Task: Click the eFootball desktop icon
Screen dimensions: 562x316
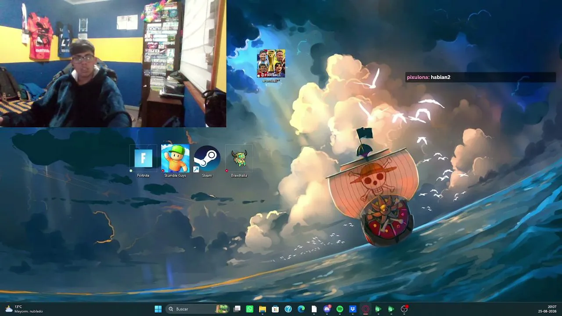Action: pos(271,66)
